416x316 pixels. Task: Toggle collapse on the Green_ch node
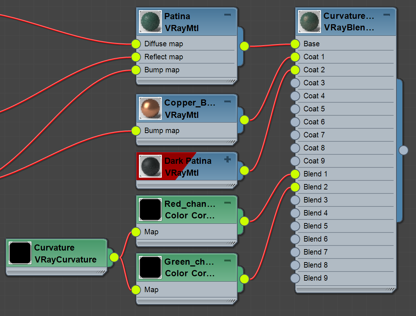(227, 261)
